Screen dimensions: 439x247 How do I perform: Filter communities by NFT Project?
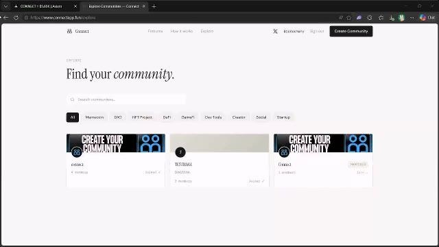pos(142,117)
